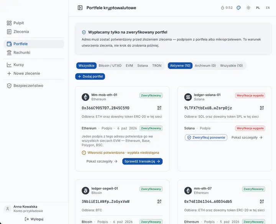The height and width of the screenshot is (224, 276).
Task: Click the Portfele kryptowalutowe page title
Action: (111, 8)
